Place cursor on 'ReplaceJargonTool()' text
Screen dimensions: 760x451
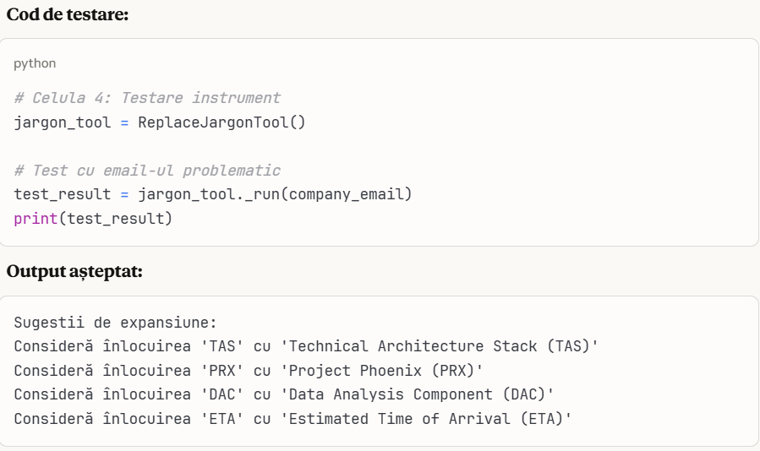tap(221, 122)
